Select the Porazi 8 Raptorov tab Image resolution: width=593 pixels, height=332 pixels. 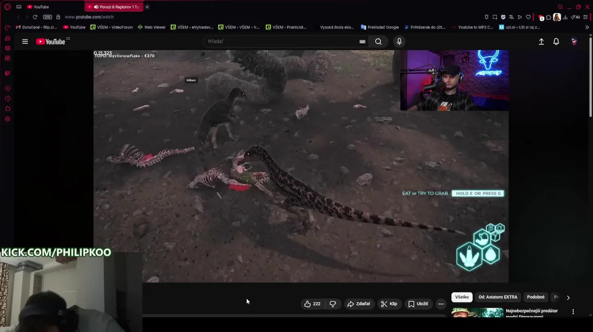coord(114,7)
